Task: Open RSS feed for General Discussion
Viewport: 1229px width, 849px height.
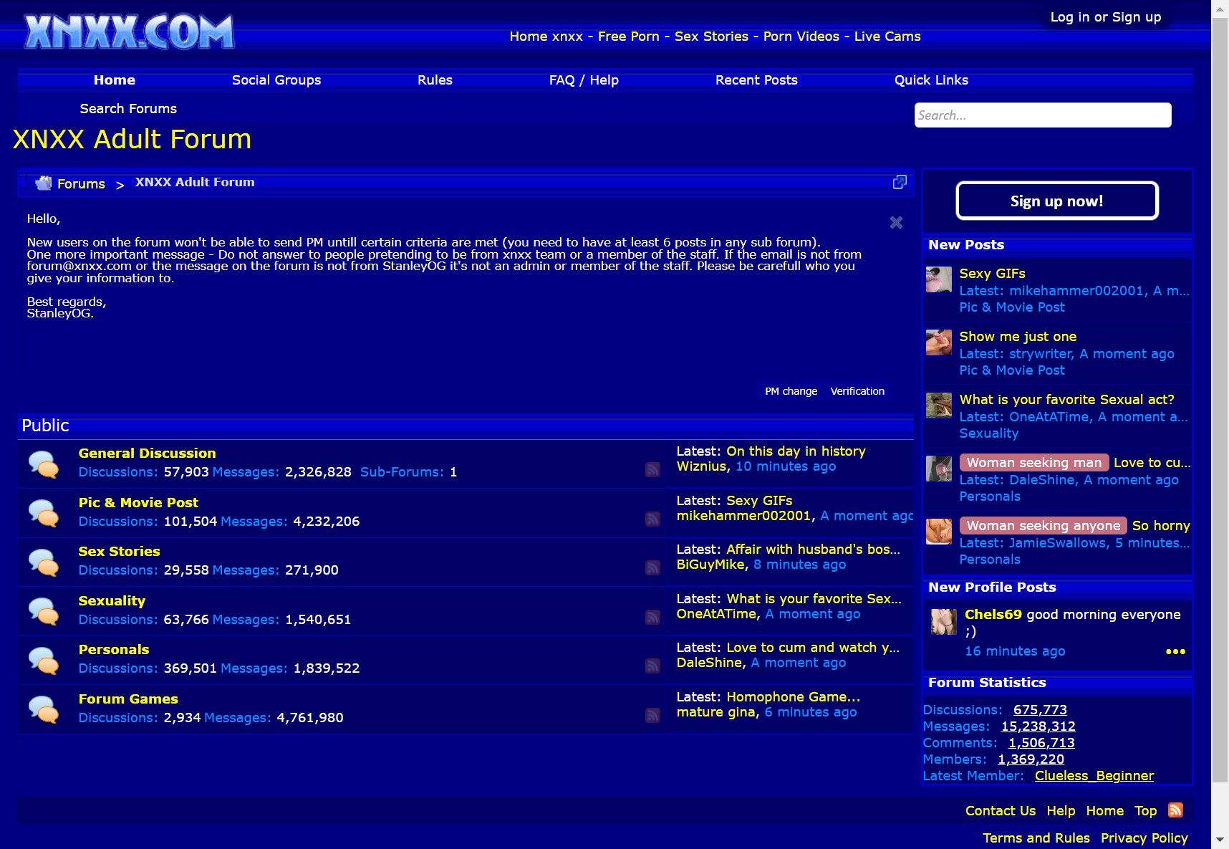Action: (652, 469)
